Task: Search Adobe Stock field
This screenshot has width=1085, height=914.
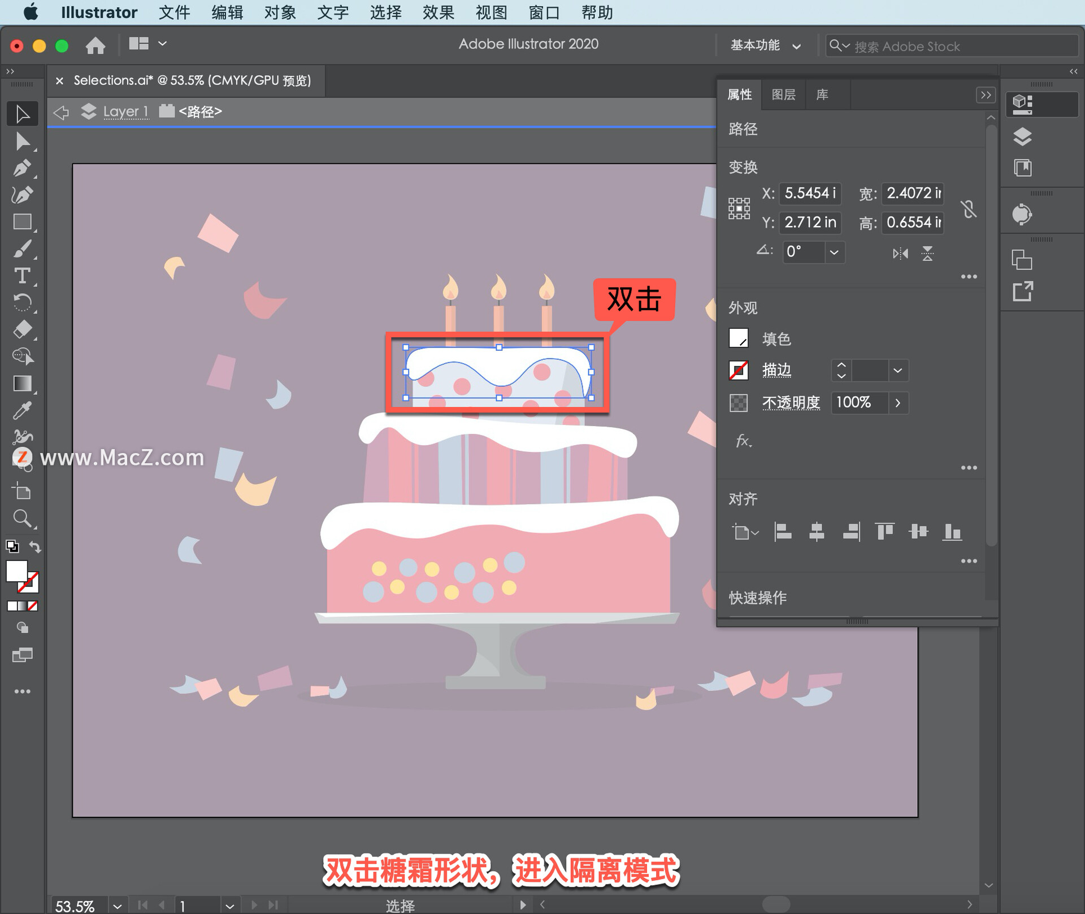Action: 952,46
